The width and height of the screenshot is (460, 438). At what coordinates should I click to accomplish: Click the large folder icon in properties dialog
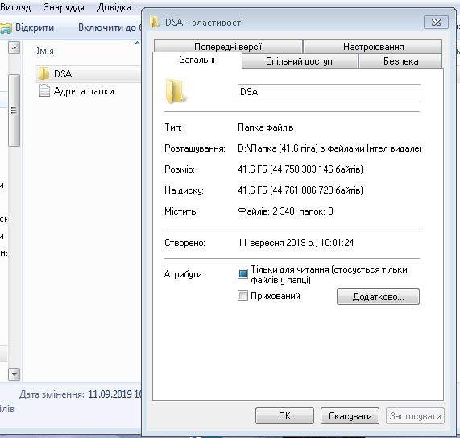(176, 91)
